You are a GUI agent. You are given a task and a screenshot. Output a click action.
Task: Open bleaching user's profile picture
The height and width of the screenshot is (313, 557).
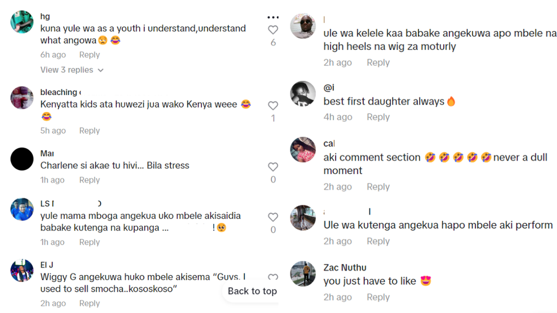22,98
